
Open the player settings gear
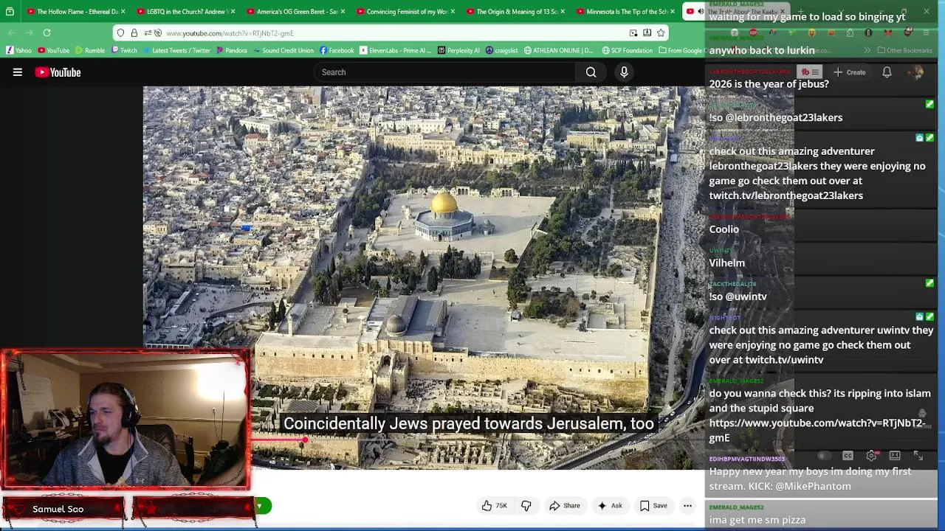tap(871, 456)
